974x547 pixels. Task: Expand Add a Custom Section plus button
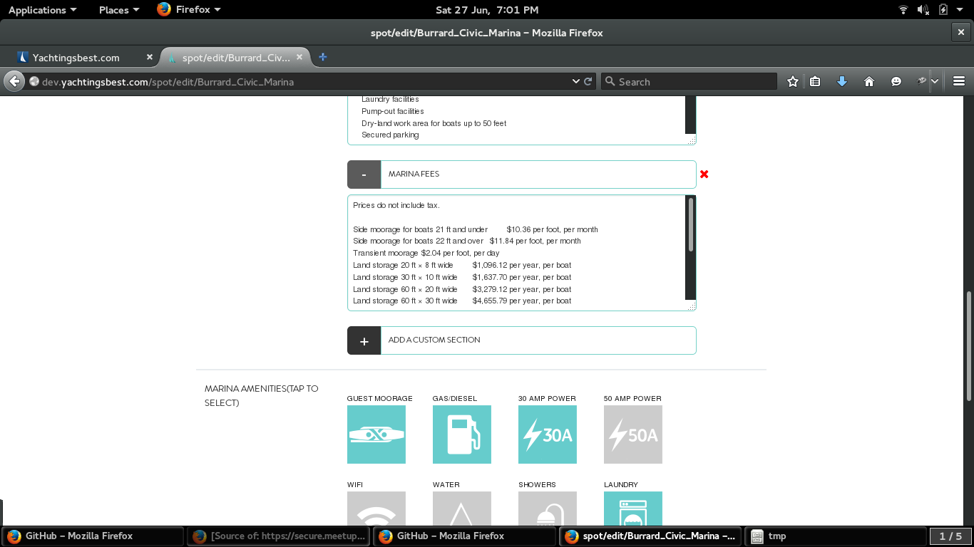[x=364, y=340]
